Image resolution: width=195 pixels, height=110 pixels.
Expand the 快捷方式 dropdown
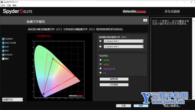(x=12, y=100)
